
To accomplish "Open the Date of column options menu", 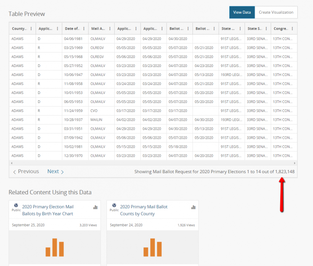I will click(84, 29).
